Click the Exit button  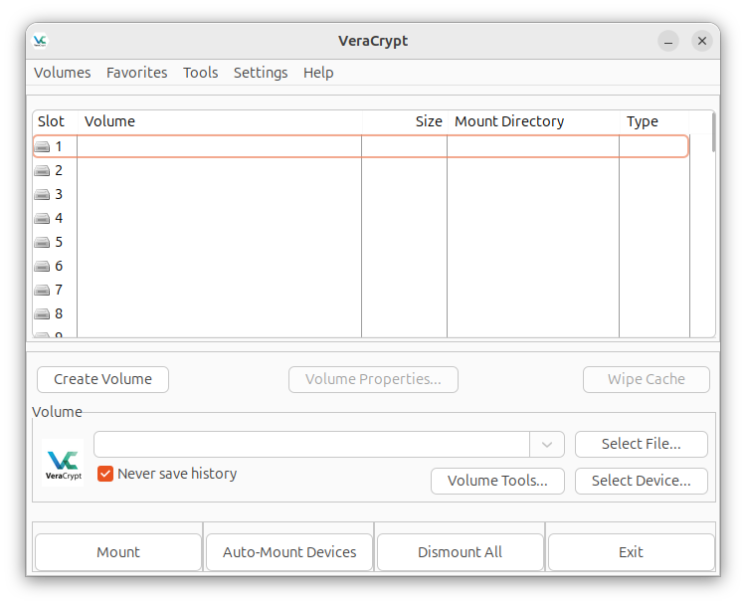[x=632, y=552]
